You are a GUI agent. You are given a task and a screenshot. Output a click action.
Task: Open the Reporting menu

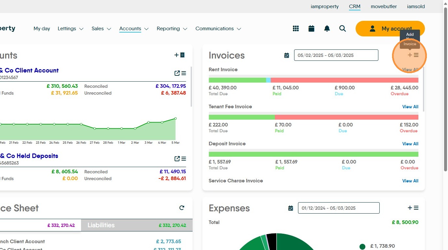click(x=172, y=29)
